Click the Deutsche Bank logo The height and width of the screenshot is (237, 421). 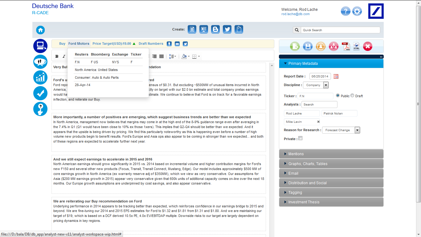pos(376,11)
